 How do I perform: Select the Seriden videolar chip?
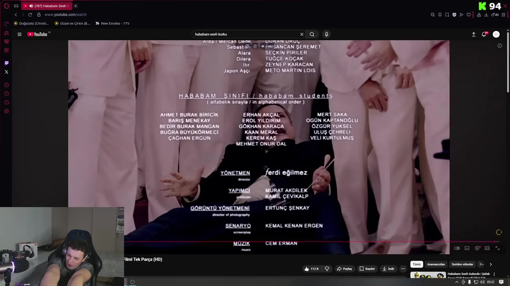[x=462, y=264]
